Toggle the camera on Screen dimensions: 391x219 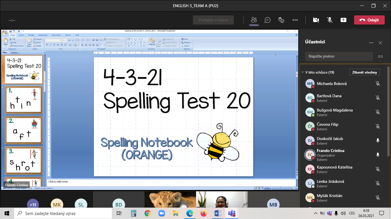click(x=316, y=20)
